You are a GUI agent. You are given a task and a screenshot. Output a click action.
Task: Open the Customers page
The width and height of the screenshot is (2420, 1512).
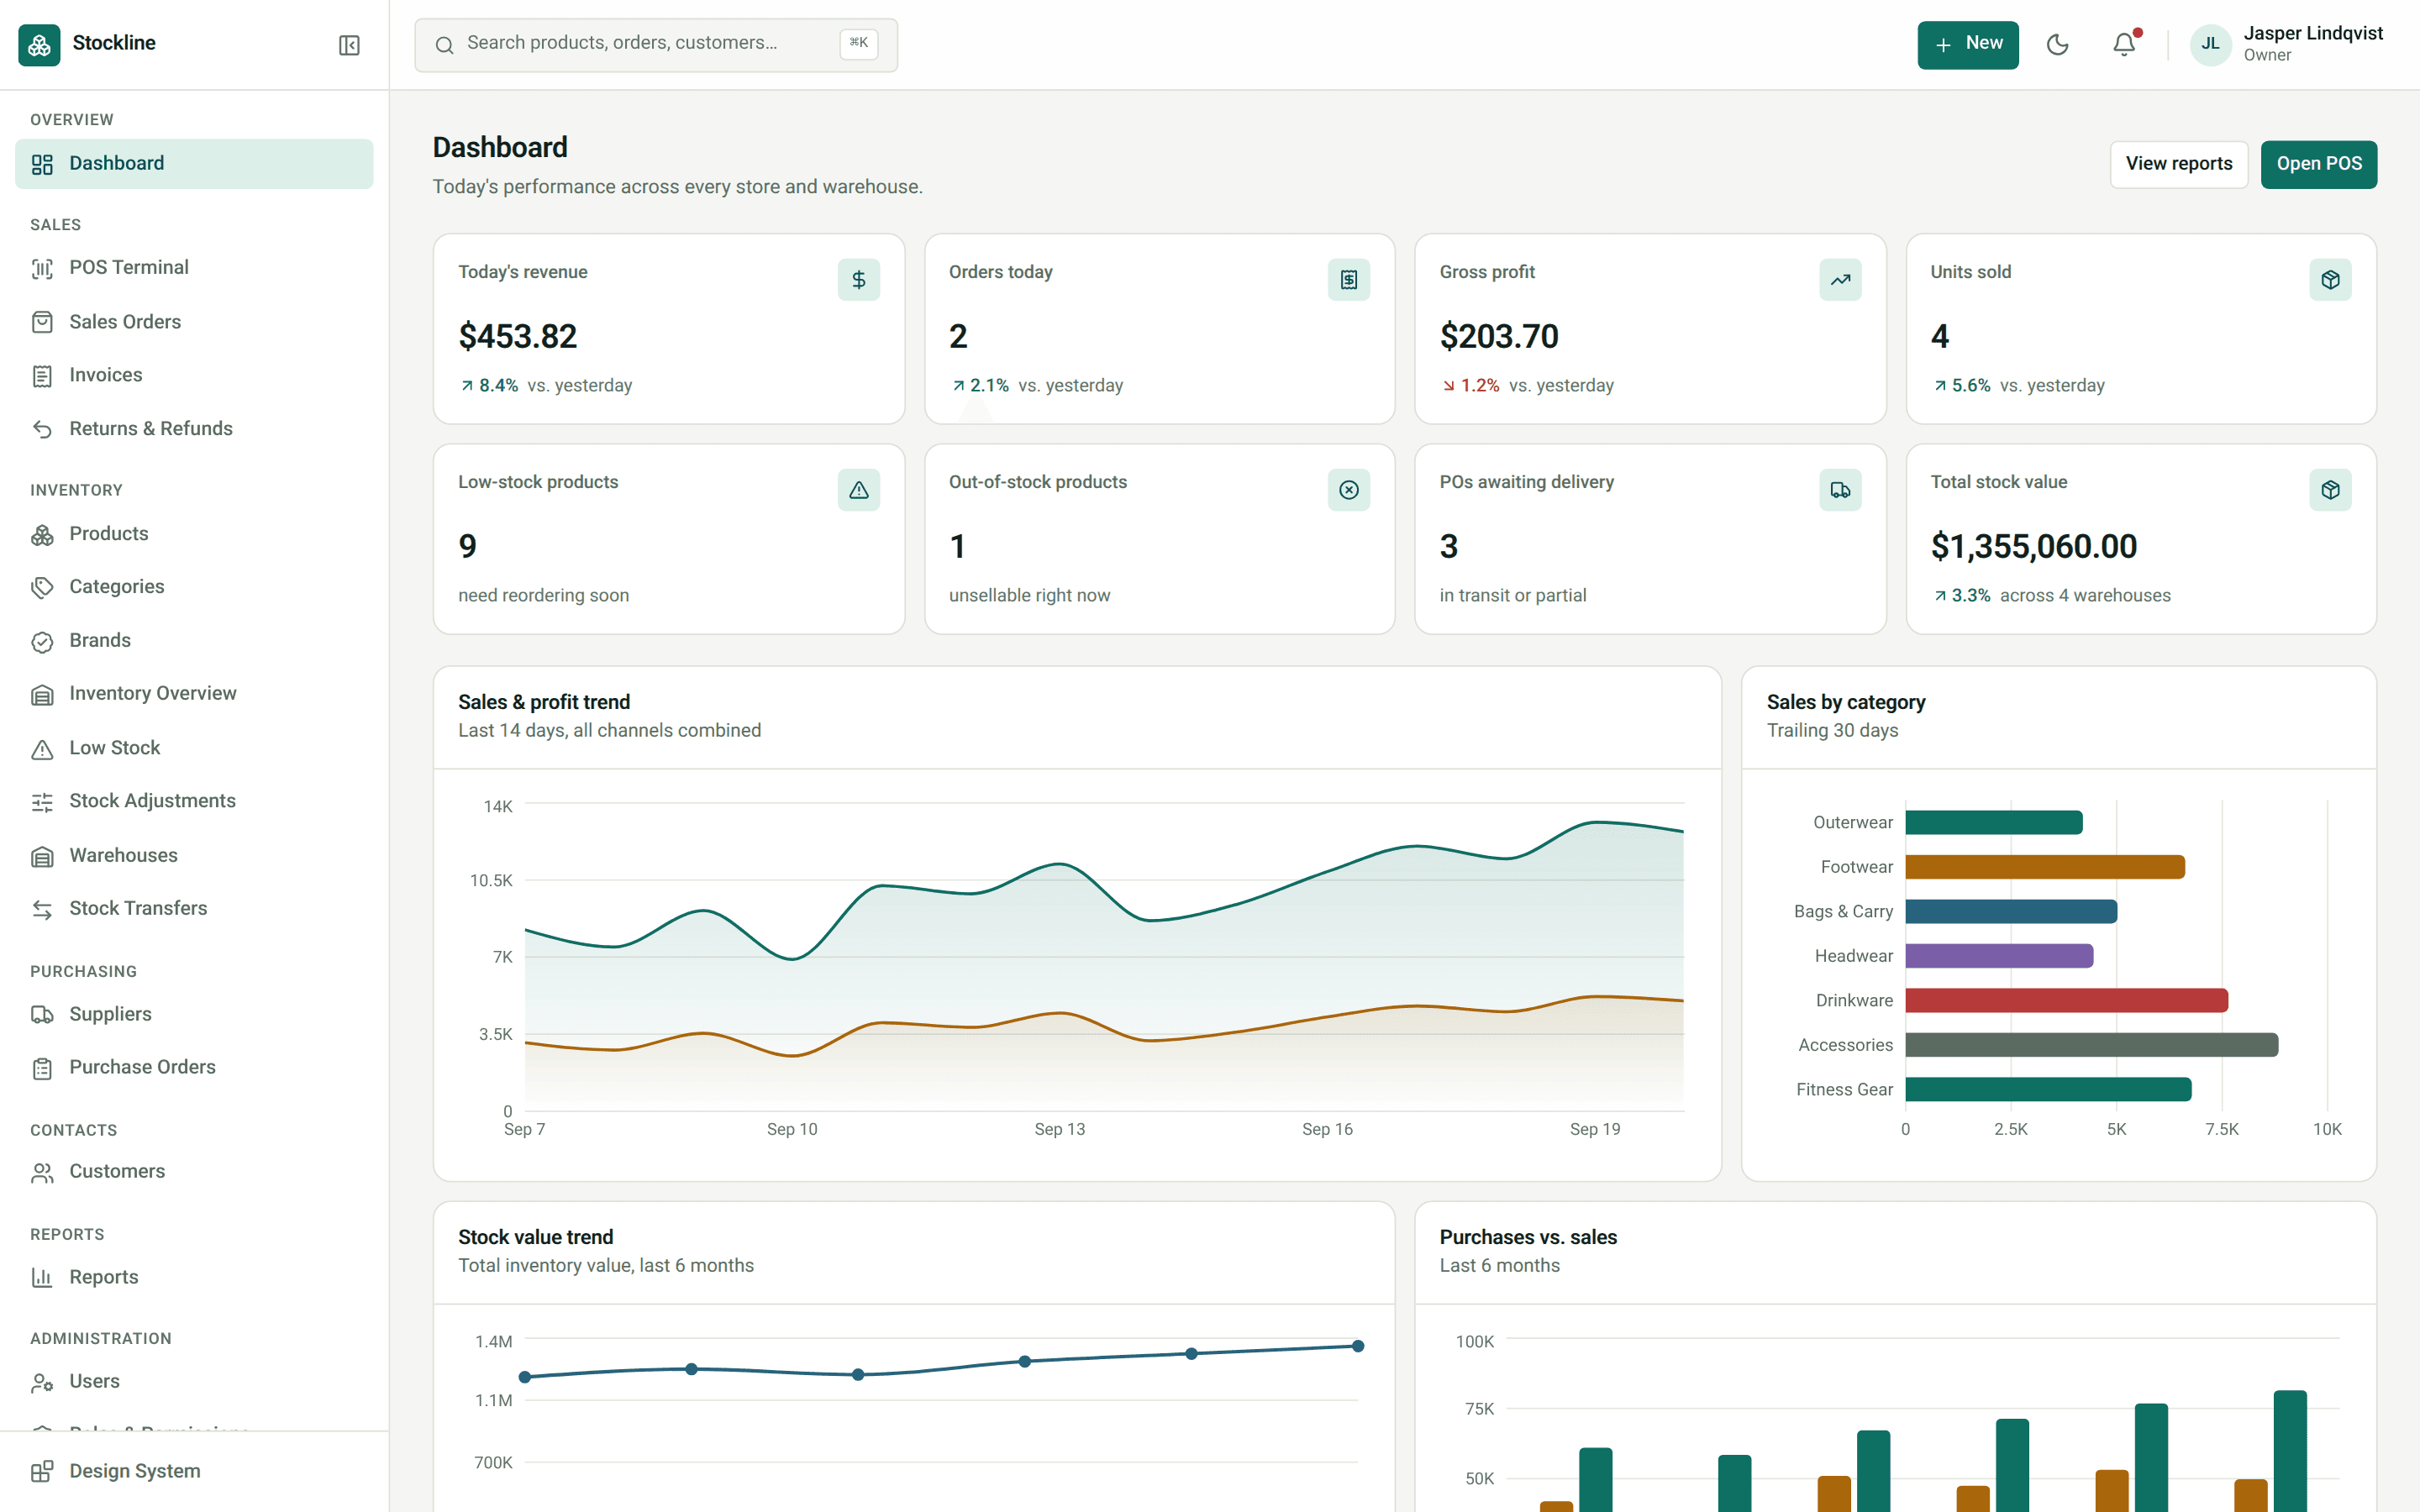tap(194, 1172)
